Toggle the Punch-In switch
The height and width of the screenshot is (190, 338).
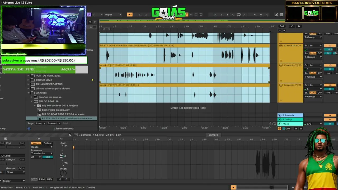(x=233, y=15)
